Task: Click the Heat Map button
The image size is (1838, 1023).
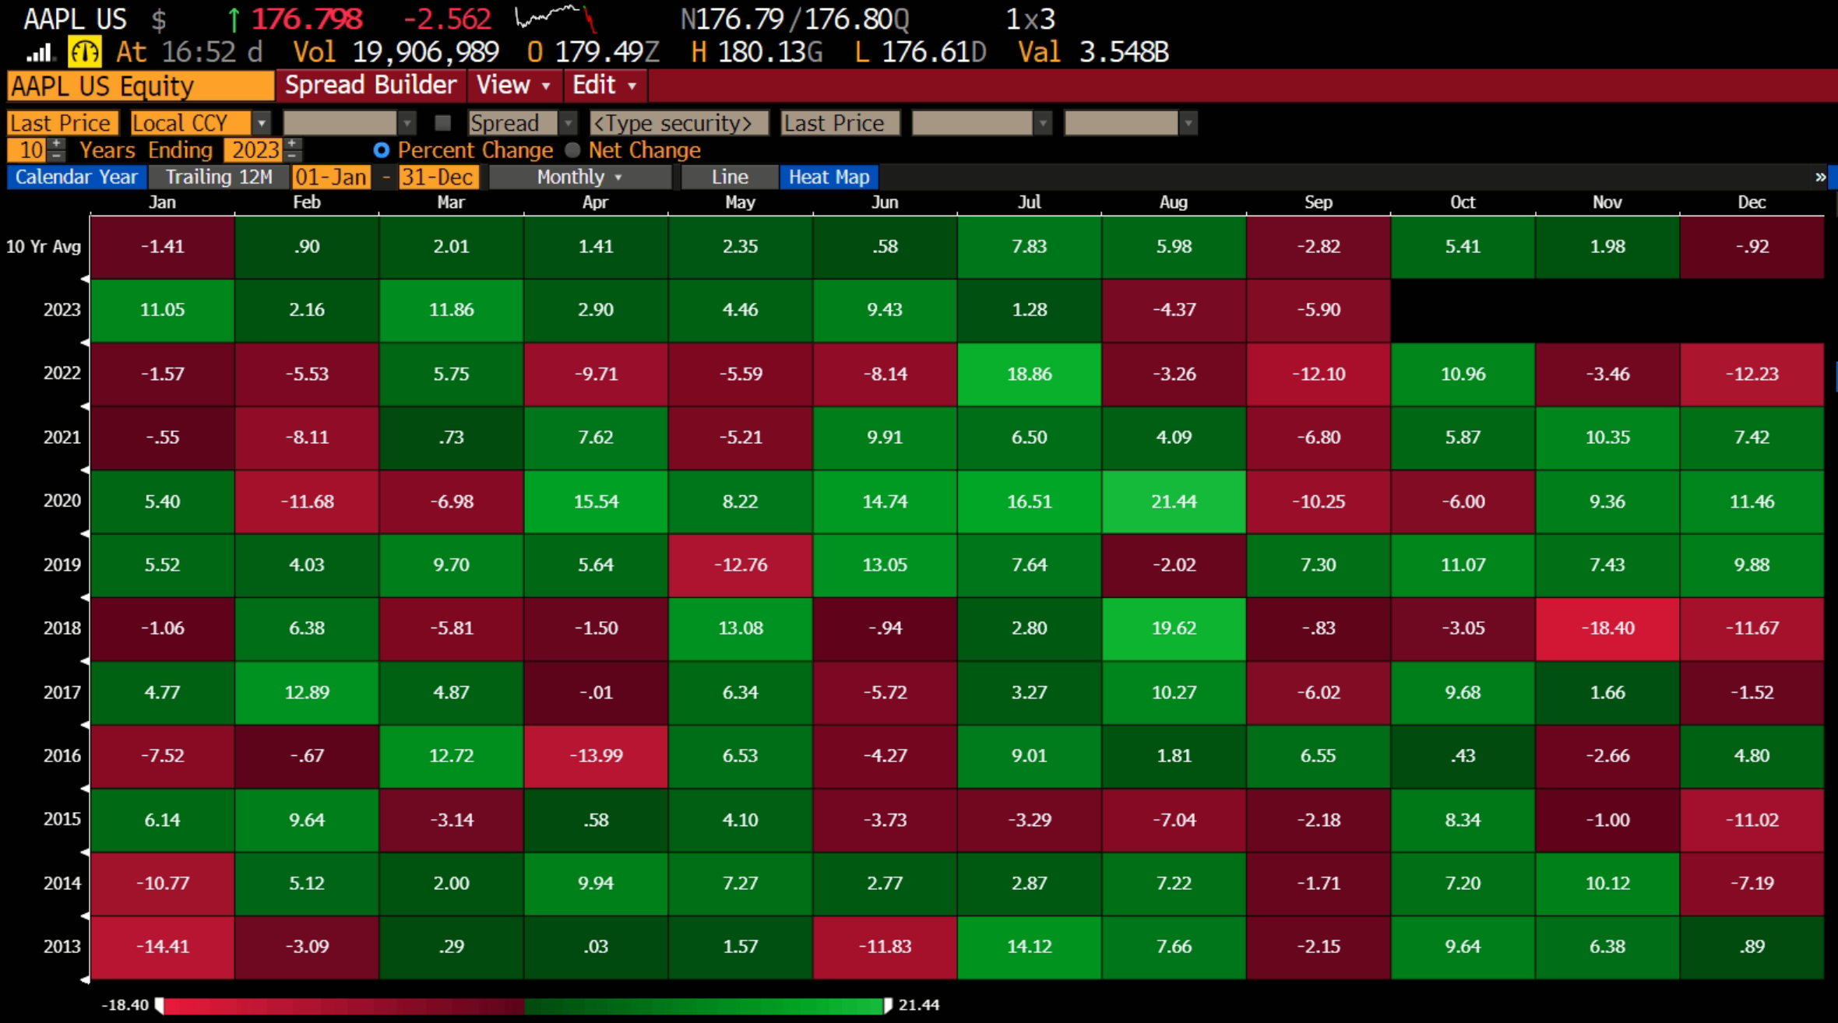Action: pos(829,177)
